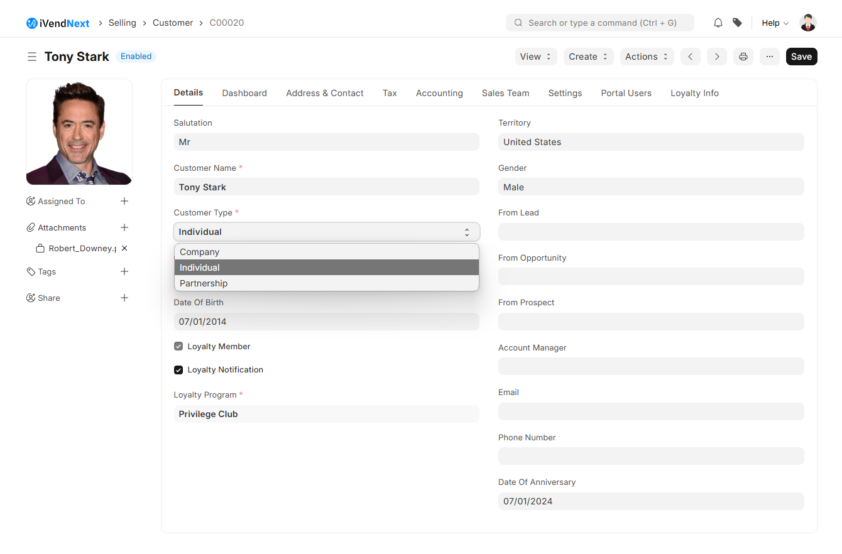Image resolution: width=842 pixels, height=554 pixels.
Task: Click the print icon button
Action: [x=743, y=57]
